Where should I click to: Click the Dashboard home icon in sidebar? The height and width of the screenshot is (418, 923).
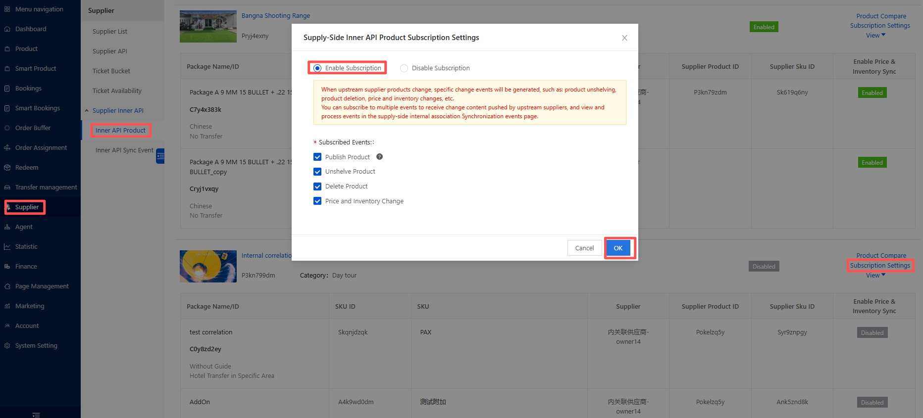coord(7,29)
